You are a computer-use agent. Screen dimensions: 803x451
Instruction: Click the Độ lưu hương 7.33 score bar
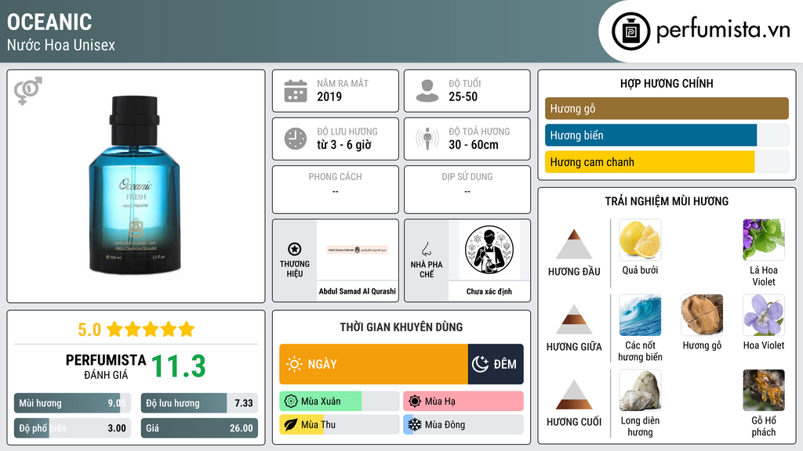click(199, 403)
